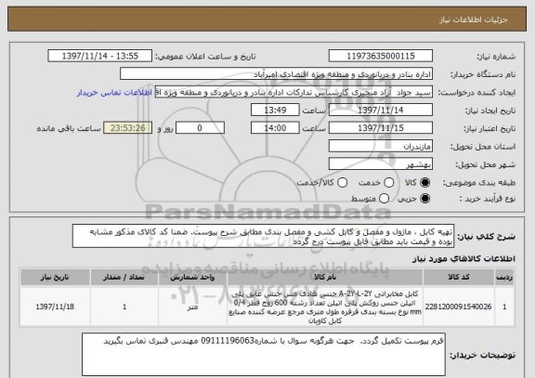Screen dimensions: 535x378
Task: Click the creation date field 1397/11/14
Action: tap(381, 111)
